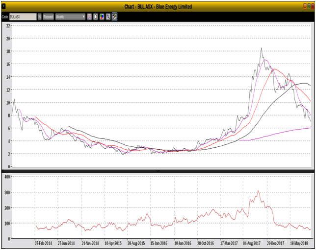This screenshot has height=250, width=316.
Task: Close the chart window with red X
Action: point(313,6)
